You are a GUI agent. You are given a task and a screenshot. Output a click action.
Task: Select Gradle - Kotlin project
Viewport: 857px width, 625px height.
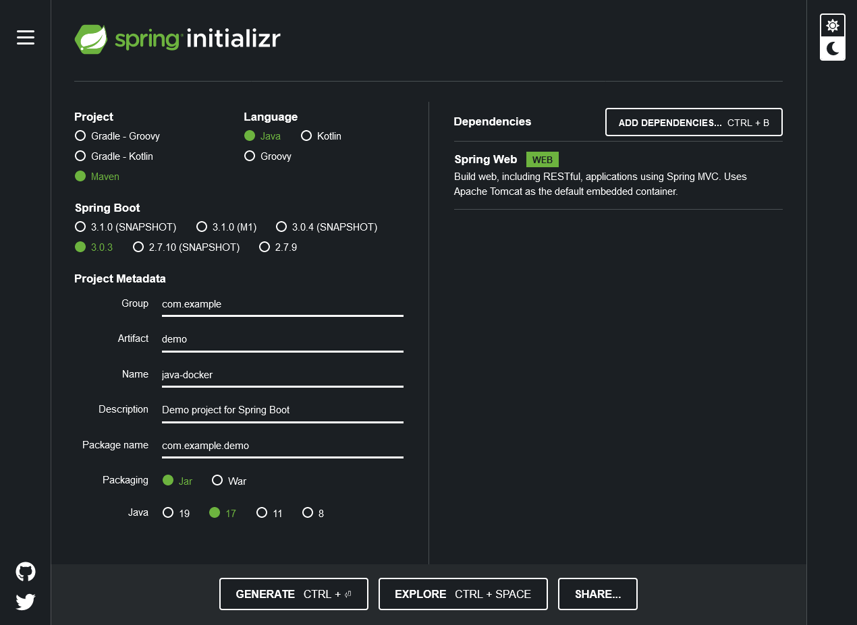coord(114,156)
